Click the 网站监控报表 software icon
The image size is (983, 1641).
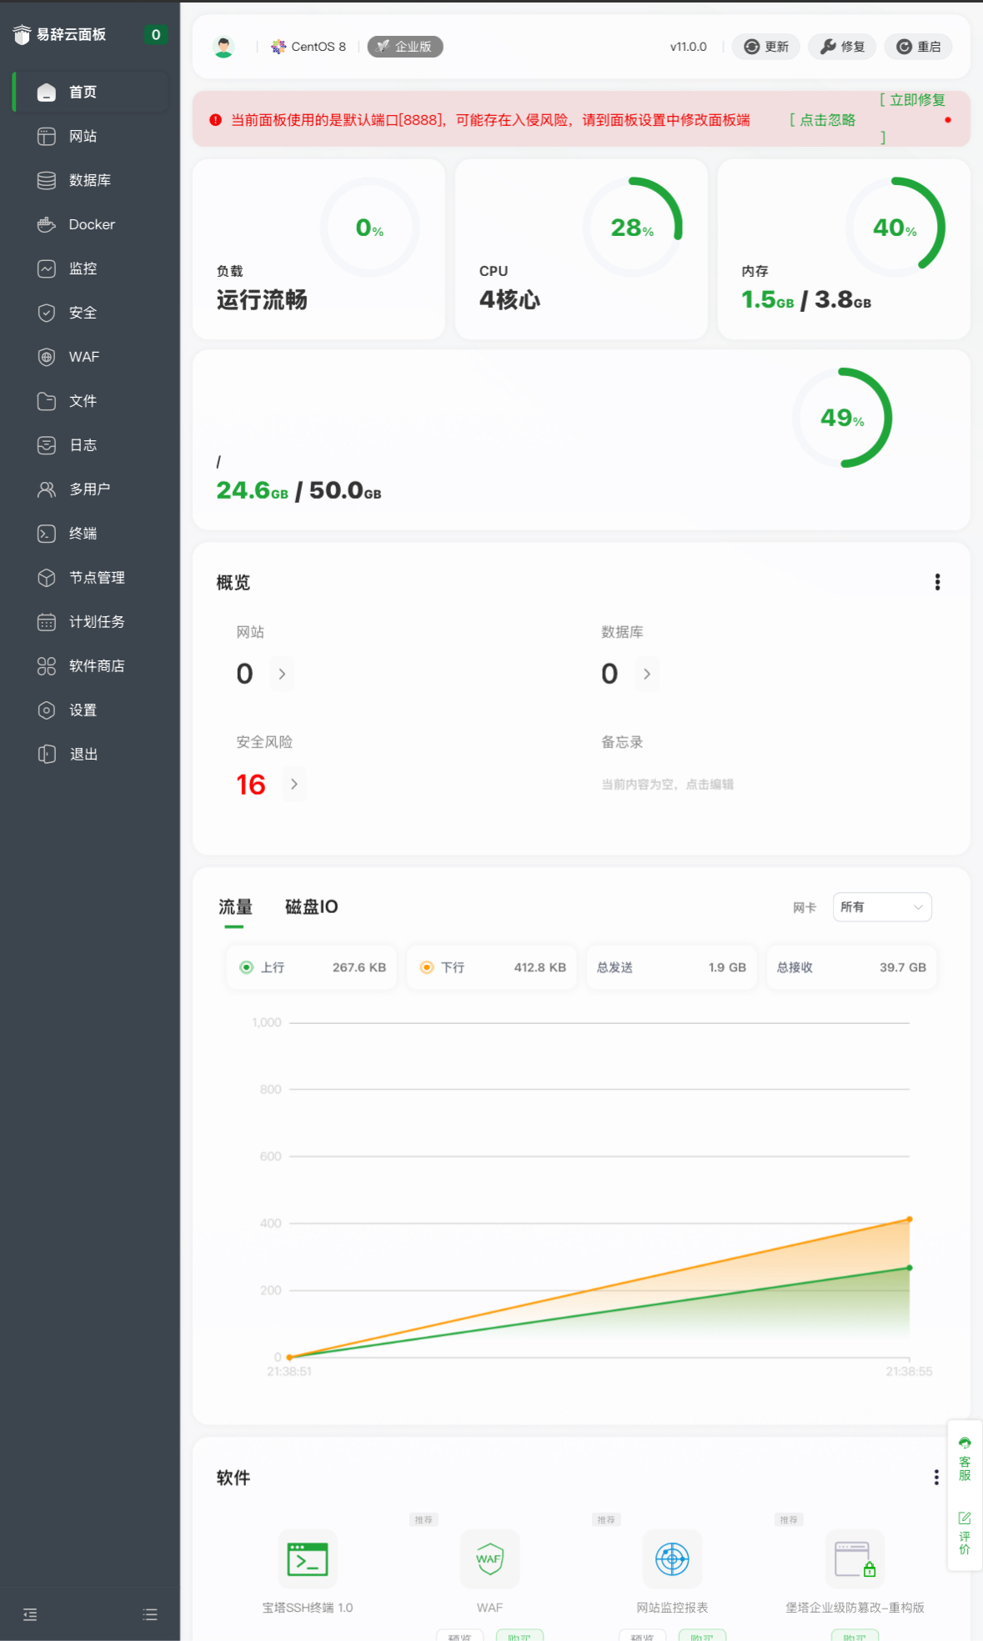pos(672,1559)
